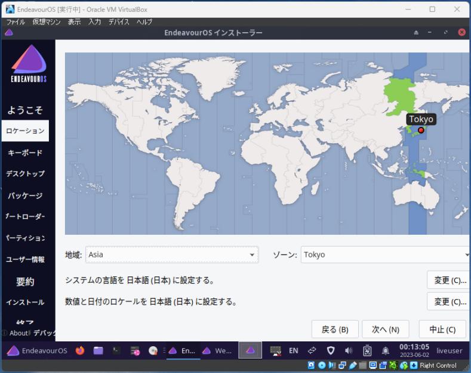Click the shield tray icon
The height and width of the screenshot is (373, 471).
331,350
